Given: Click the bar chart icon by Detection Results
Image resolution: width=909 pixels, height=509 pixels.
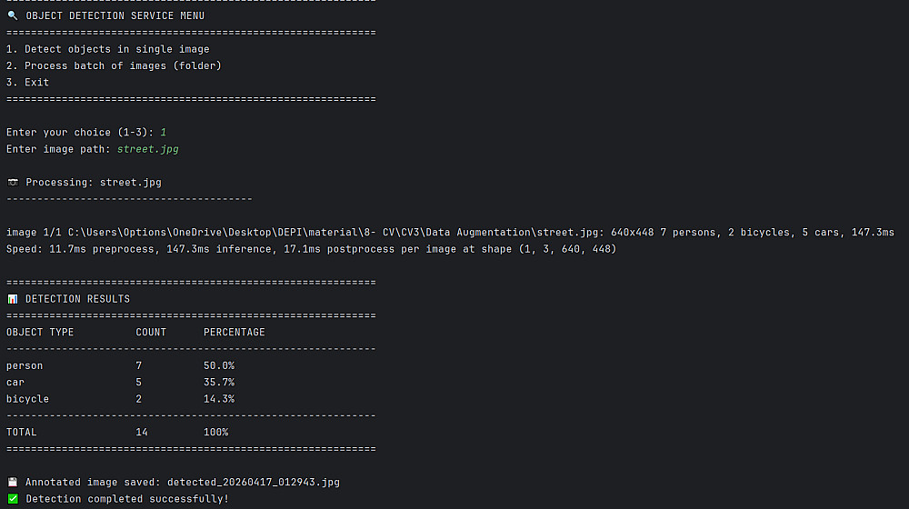Looking at the screenshot, I should click(12, 299).
